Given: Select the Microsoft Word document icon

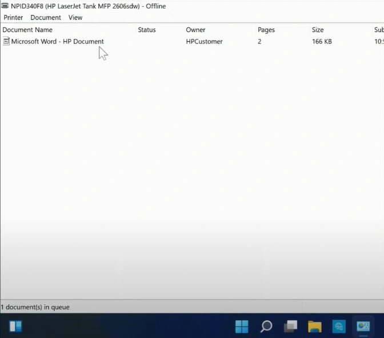Looking at the screenshot, I should click(x=6, y=41).
